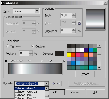Open the Others color button
Image resolution: width=109 pixels, height=99 pixels.
pos(85,74)
